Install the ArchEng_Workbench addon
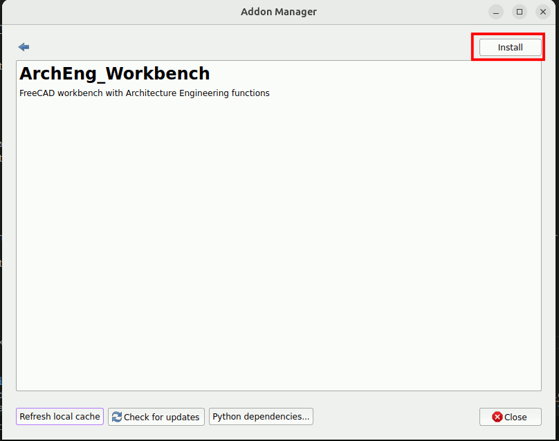 click(x=510, y=47)
